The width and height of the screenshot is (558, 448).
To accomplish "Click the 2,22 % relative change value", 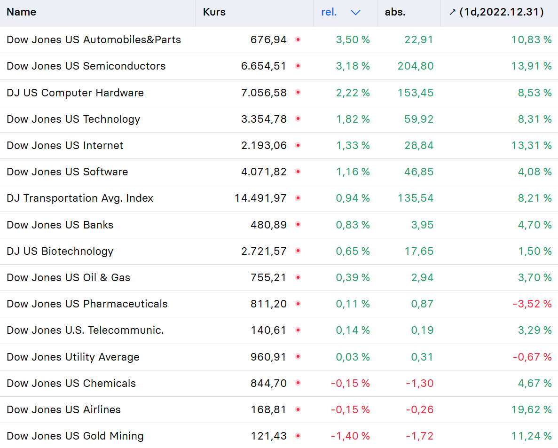I will click(353, 93).
